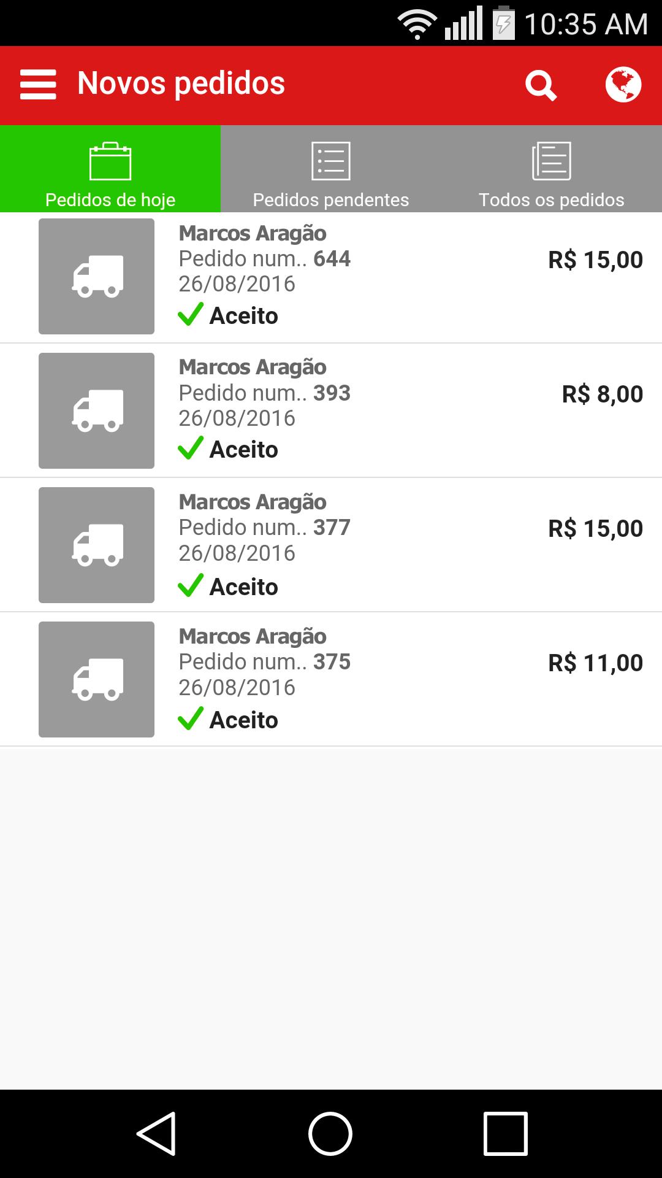Switch to Pedidos de hoje tab
The height and width of the screenshot is (1178, 662).
click(110, 169)
